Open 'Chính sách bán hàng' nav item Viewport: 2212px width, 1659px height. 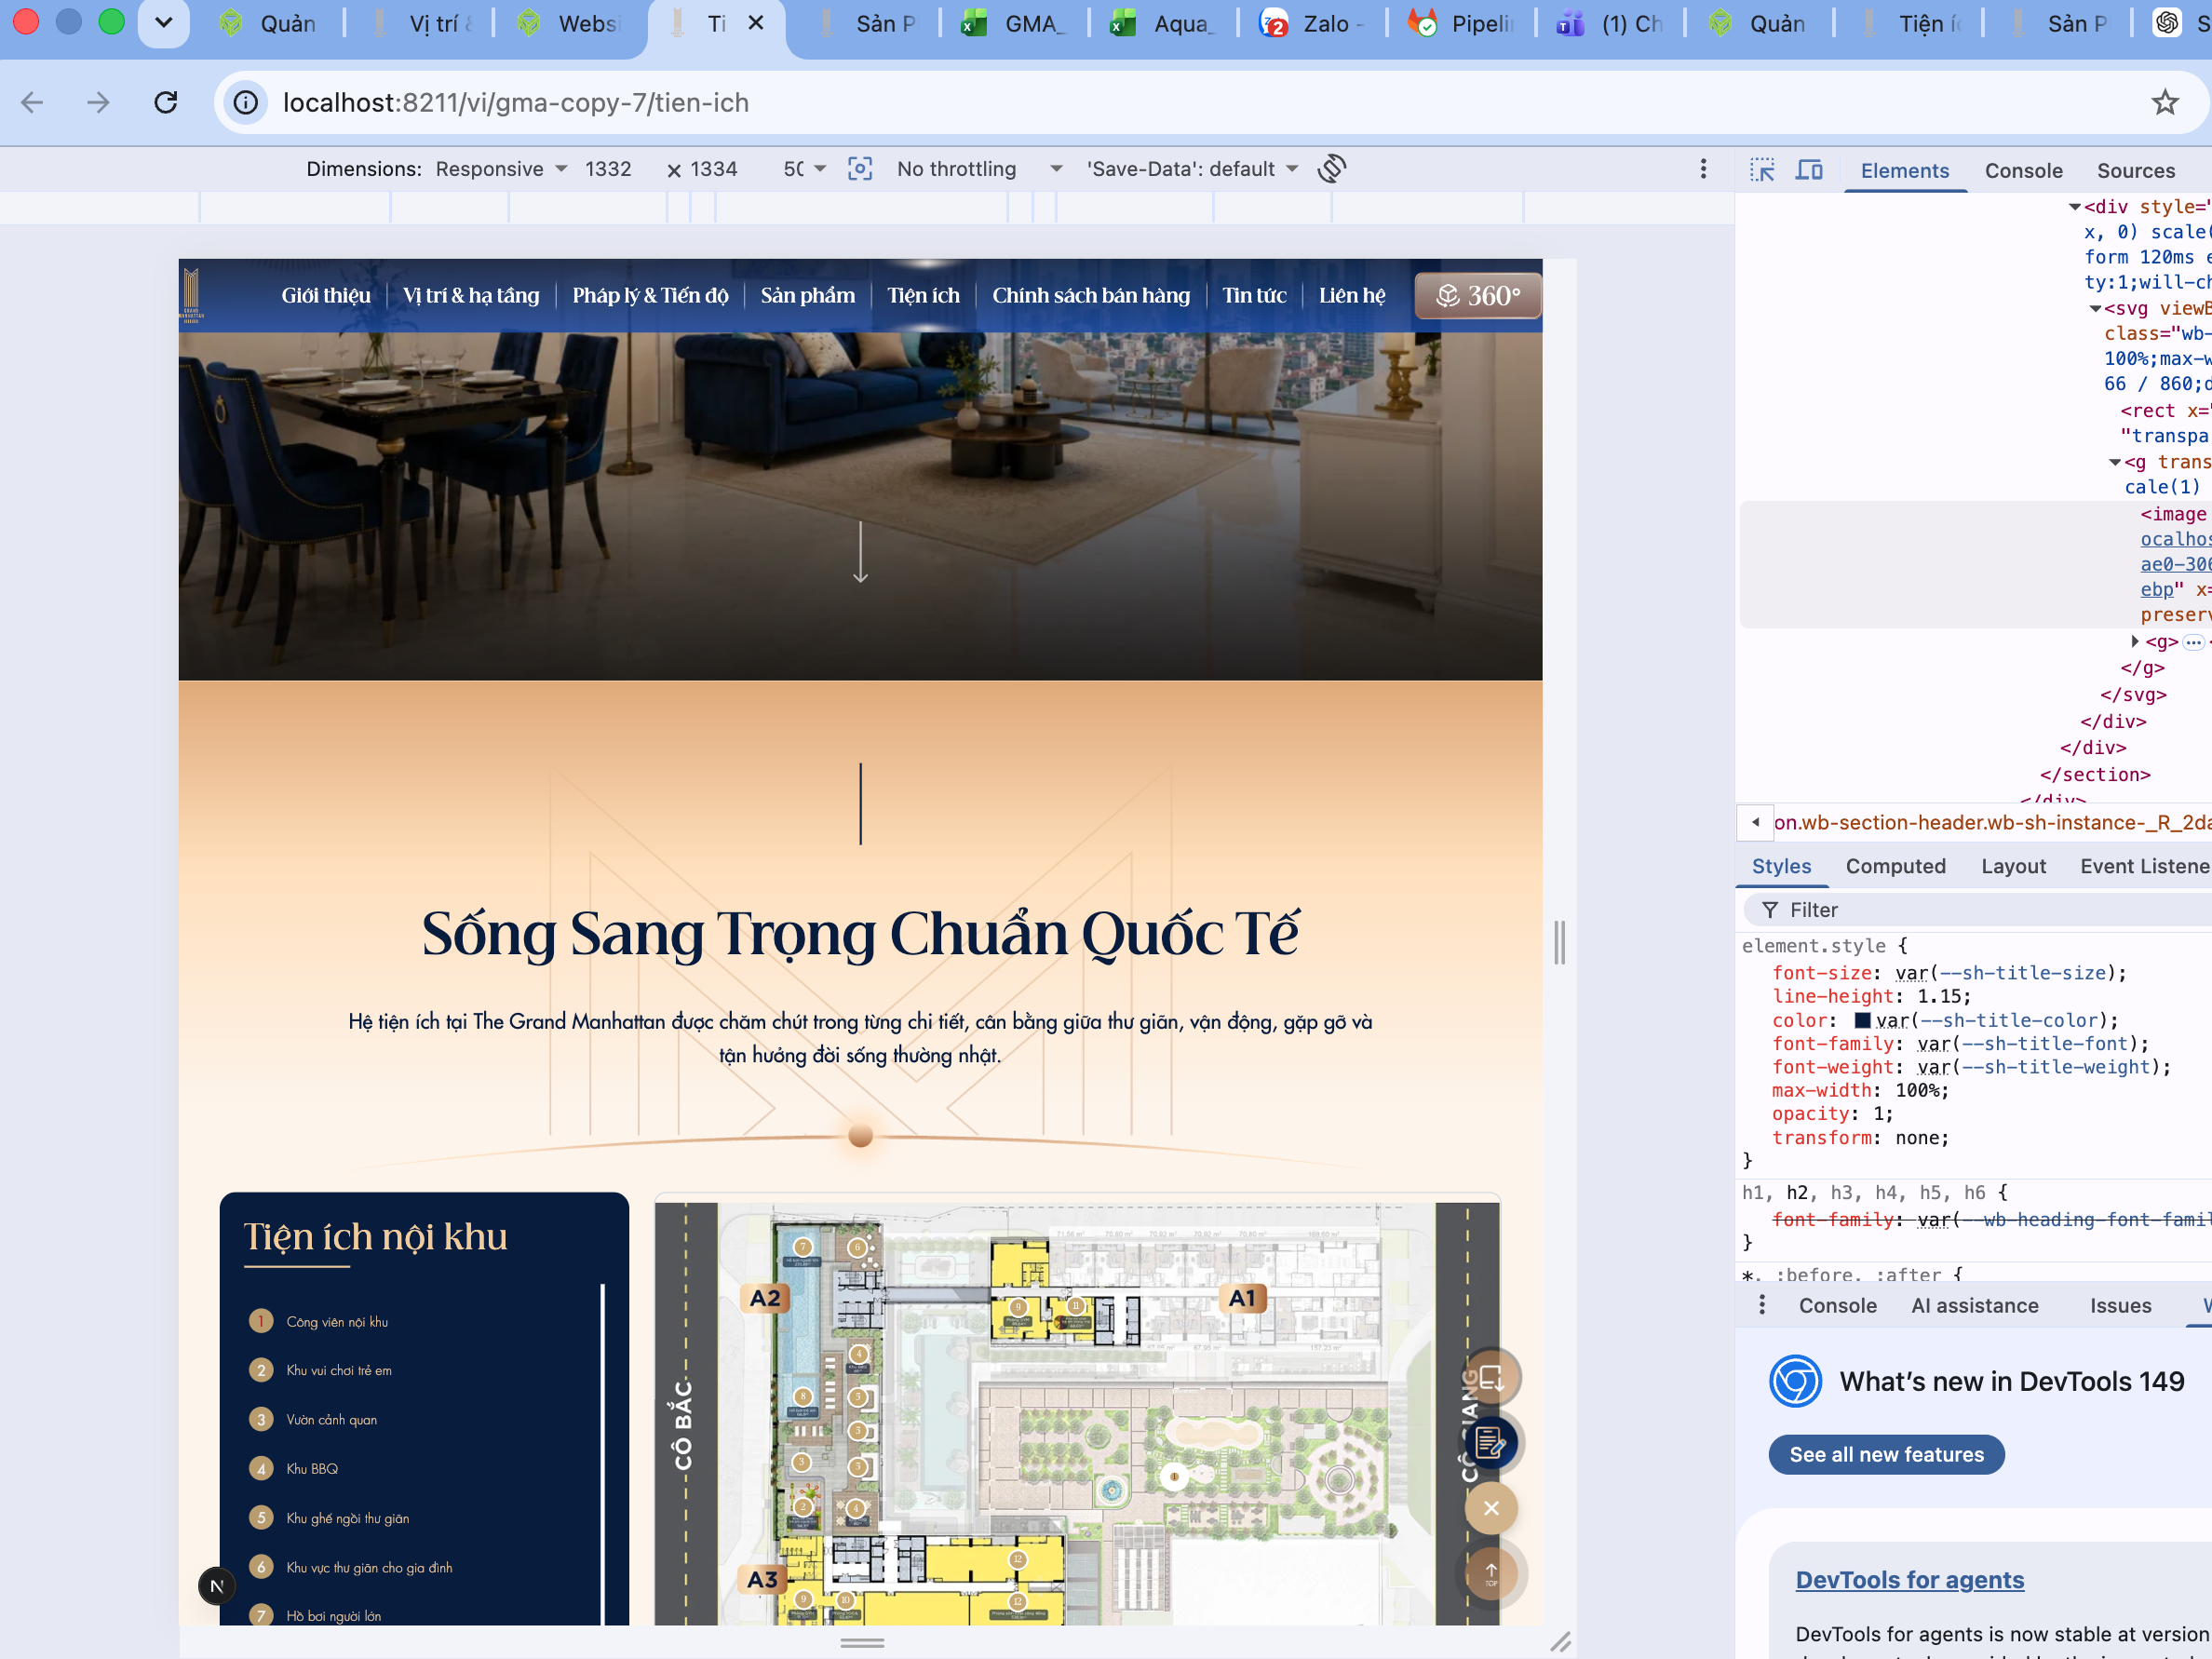[x=1091, y=295]
